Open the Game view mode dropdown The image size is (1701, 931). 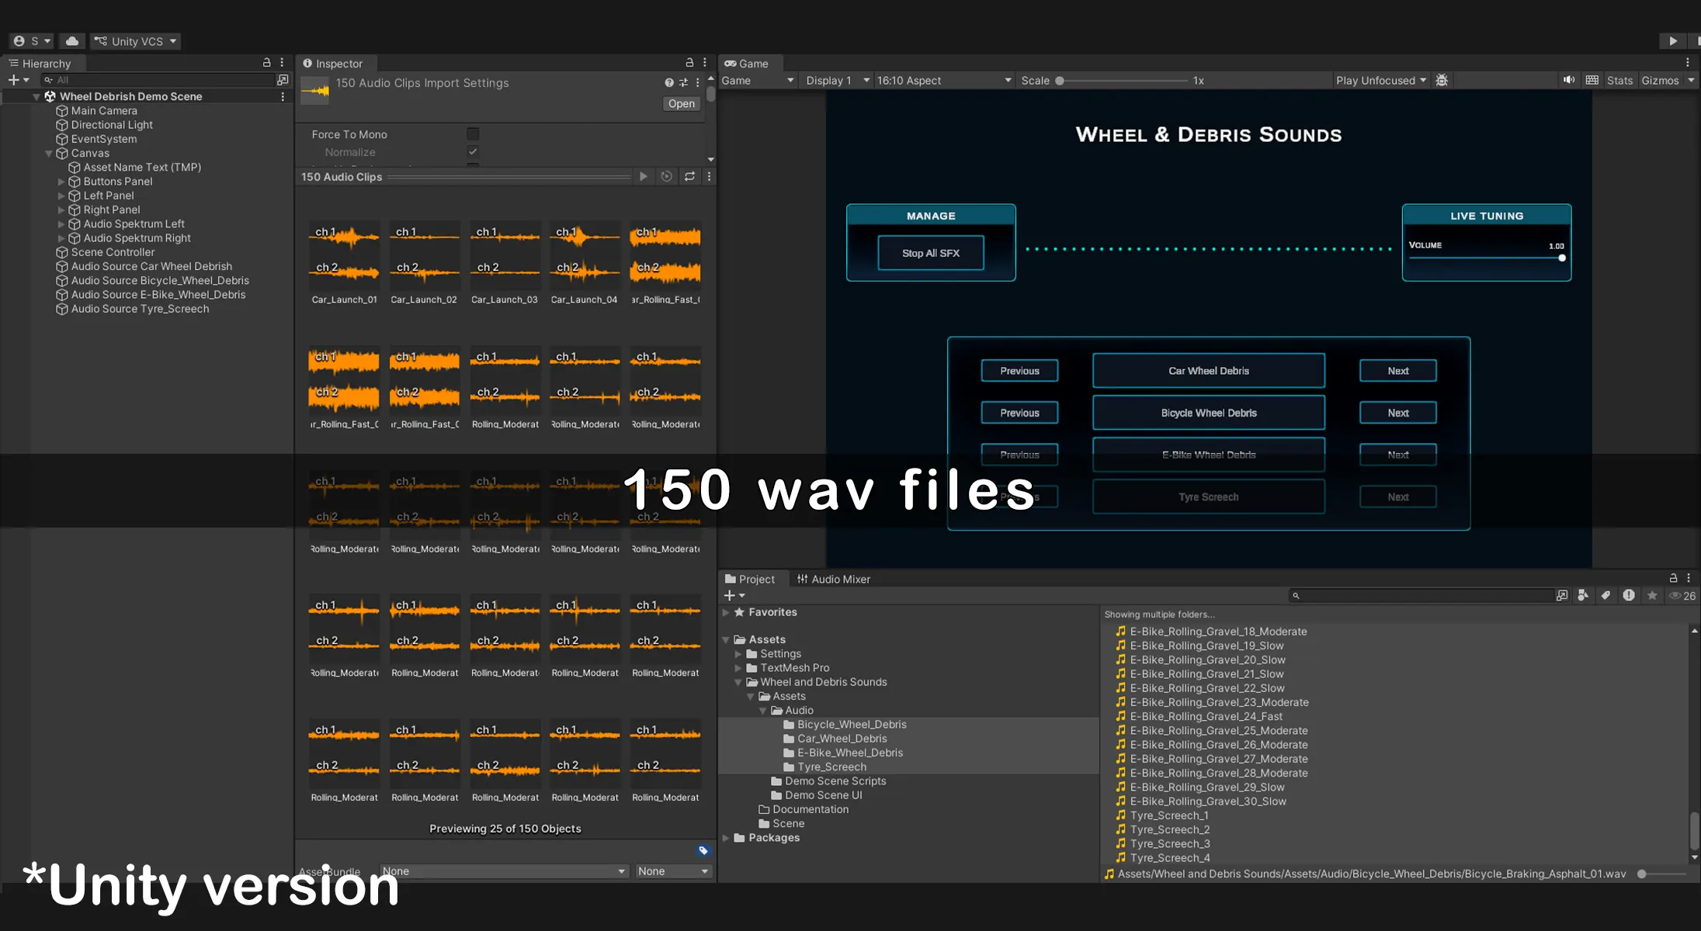coord(758,81)
